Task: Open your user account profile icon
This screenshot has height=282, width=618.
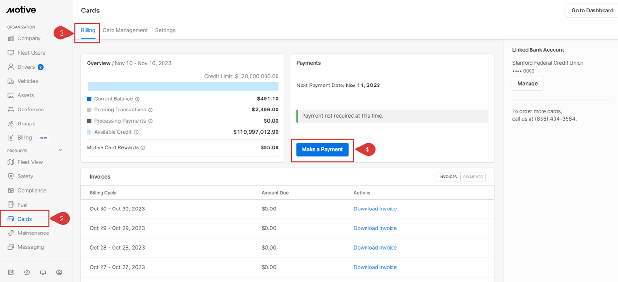Action: (x=59, y=272)
